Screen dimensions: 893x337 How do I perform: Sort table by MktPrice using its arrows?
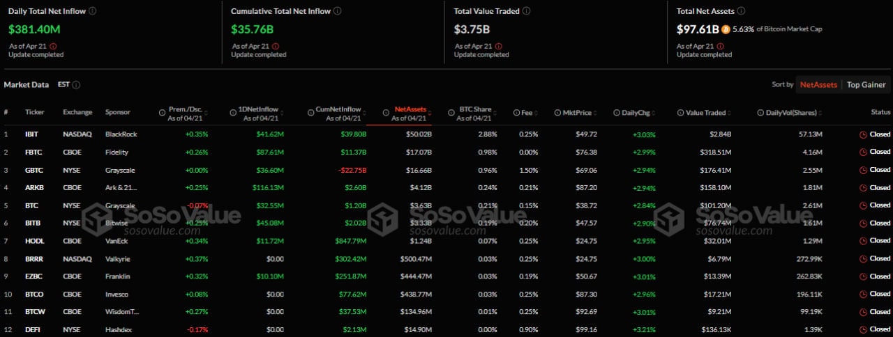tap(596, 113)
